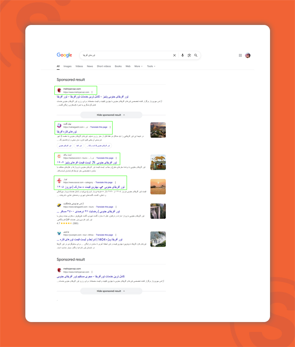The height and width of the screenshot is (347, 295).
Task: Collapse the bottom Hide sponsored result toggle
Action: pyautogui.click(x=111, y=291)
